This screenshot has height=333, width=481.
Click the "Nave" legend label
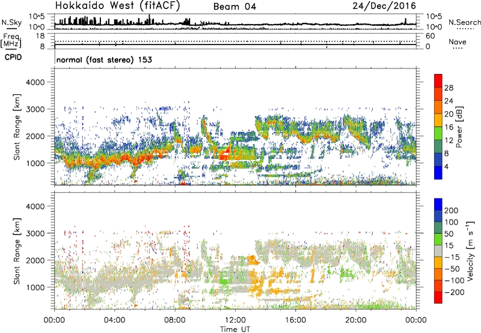click(457, 41)
